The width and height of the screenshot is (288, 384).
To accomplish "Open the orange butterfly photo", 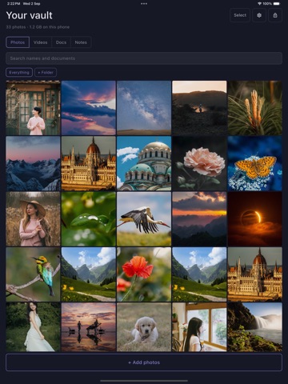I will pyautogui.click(x=255, y=163).
